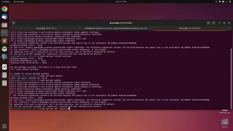
Task: Open a new tab in the terminal
Action: click(14, 23)
